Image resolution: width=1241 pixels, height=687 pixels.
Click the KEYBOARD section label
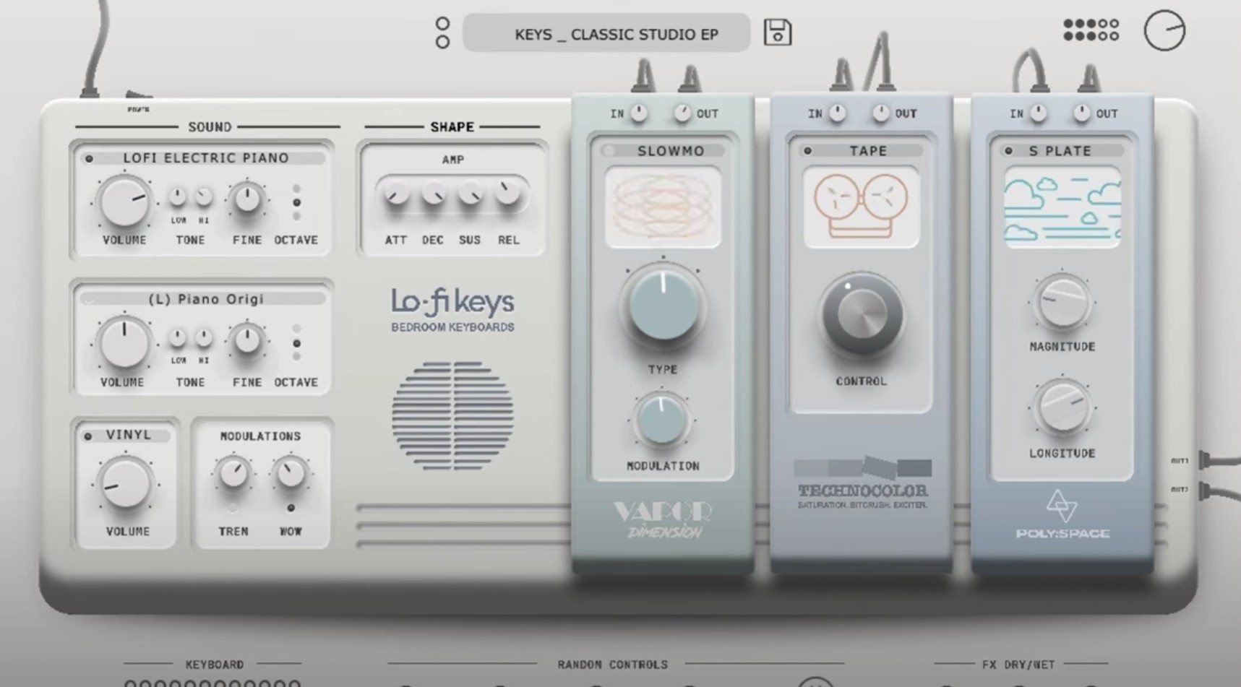click(x=215, y=664)
